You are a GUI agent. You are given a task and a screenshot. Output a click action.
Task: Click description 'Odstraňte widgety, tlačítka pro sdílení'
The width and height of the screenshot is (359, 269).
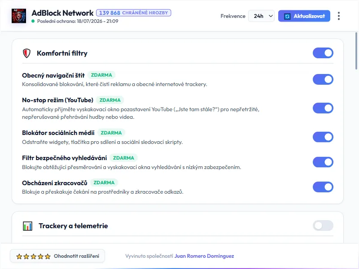(102, 142)
